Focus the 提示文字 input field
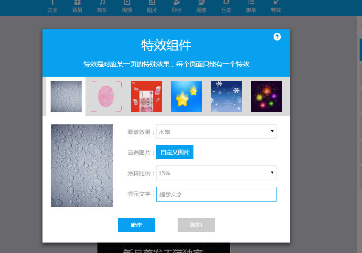This screenshot has height=253, width=362. (216, 194)
